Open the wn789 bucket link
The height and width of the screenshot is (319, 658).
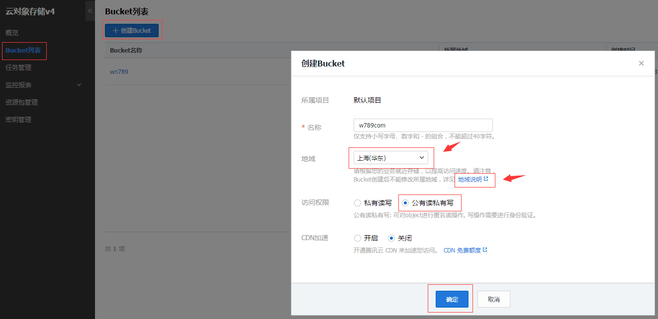coord(119,71)
